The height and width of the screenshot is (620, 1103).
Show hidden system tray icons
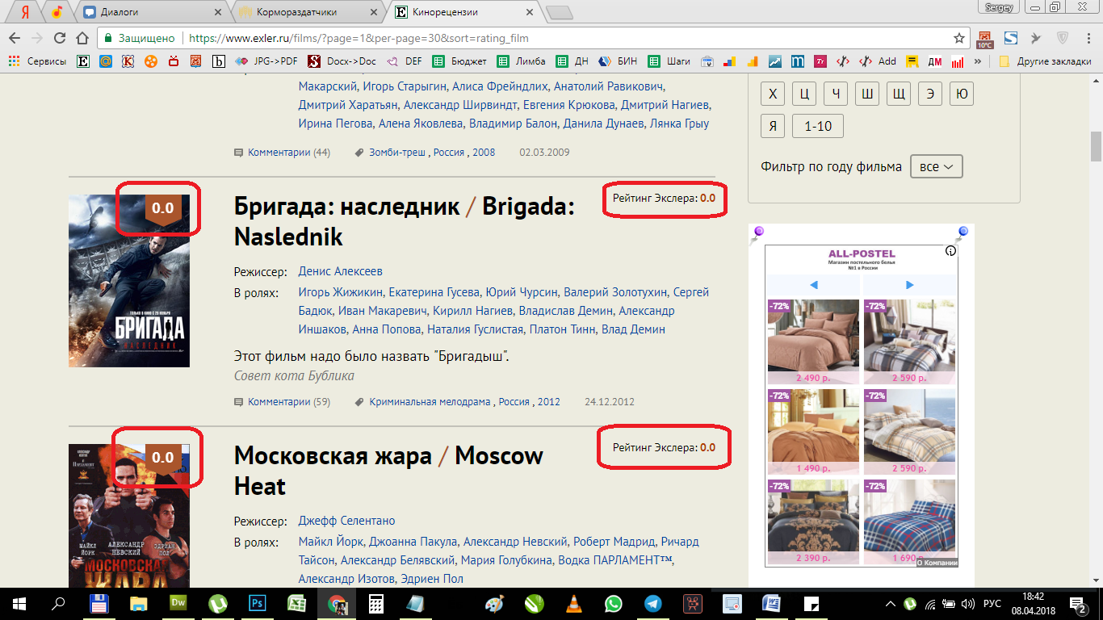(891, 603)
